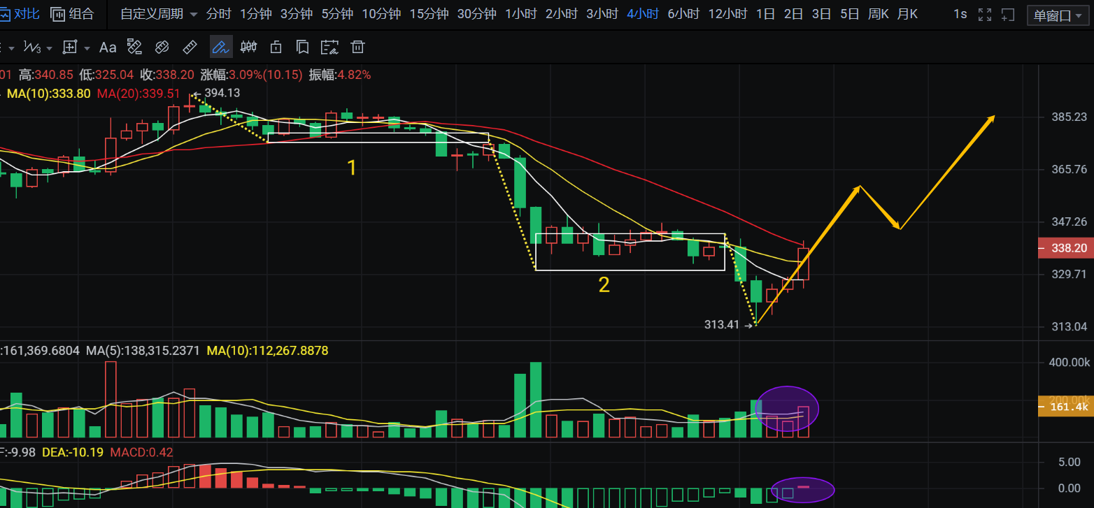Select the 2日 period
Viewport: 1094px width, 508px height.
click(793, 14)
